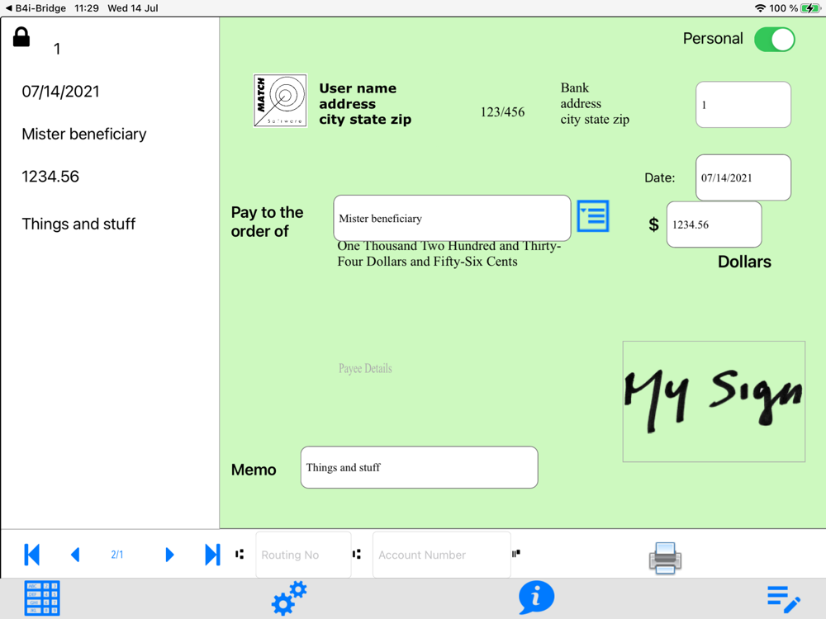
Task: Edit the Things and stuff memo field
Action: tap(420, 467)
